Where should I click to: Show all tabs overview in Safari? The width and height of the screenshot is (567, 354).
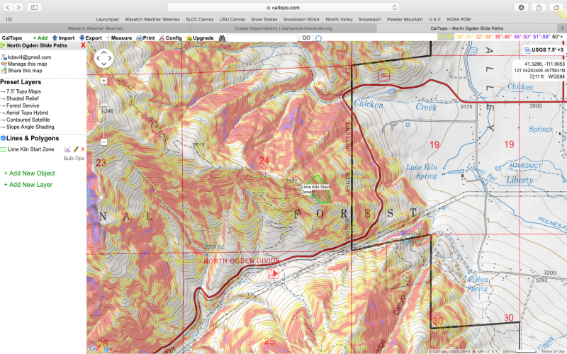(556, 7)
